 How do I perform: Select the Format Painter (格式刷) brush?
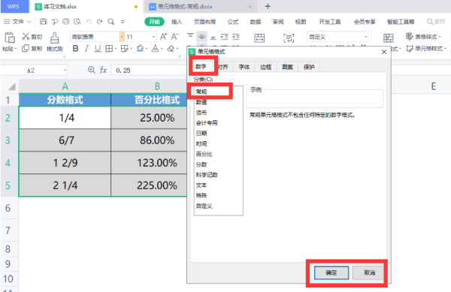54,38
